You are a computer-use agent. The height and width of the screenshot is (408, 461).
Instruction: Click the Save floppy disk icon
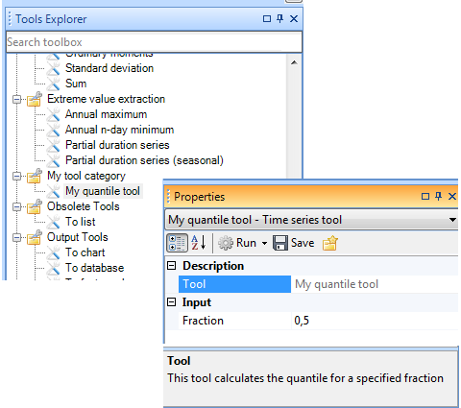click(280, 243)
